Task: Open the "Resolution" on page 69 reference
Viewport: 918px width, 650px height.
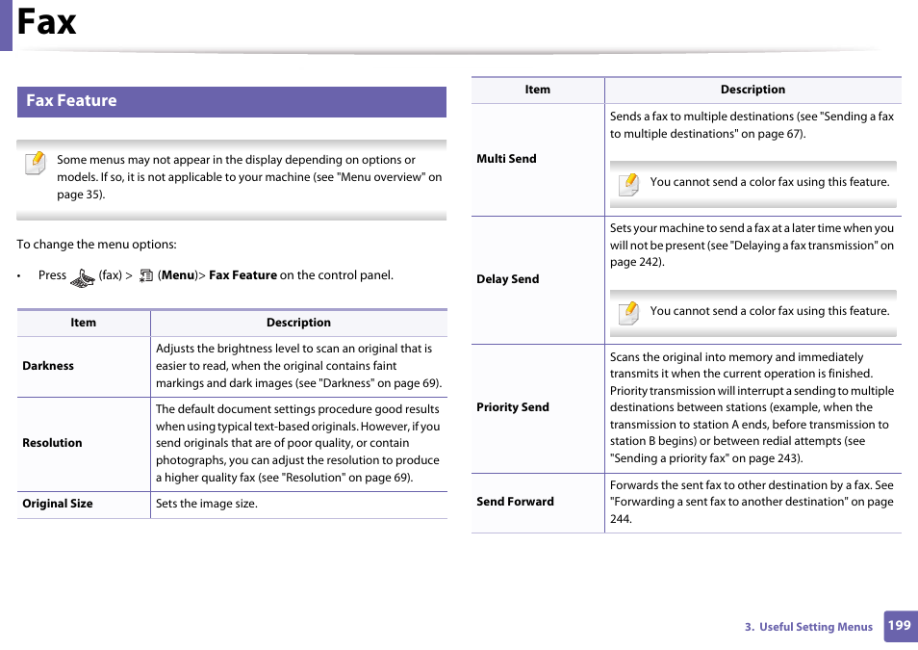Action: [346, 477]
